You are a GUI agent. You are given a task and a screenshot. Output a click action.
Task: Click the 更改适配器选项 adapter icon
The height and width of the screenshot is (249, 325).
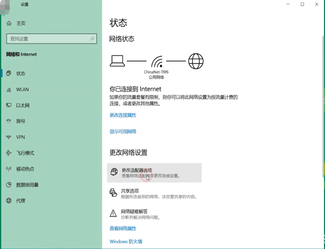(x=114, y=172)
